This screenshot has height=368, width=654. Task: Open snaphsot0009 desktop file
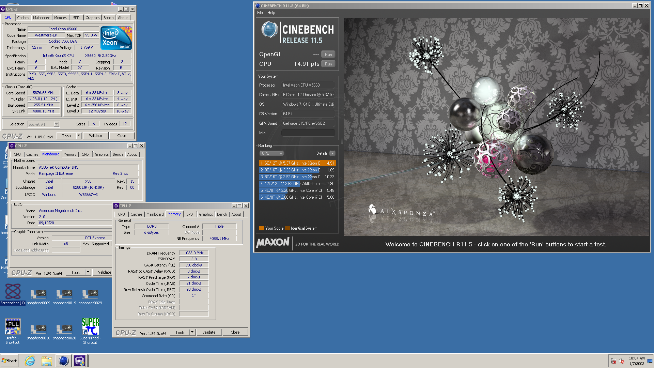pyautogui.click(x=38, y=296)
